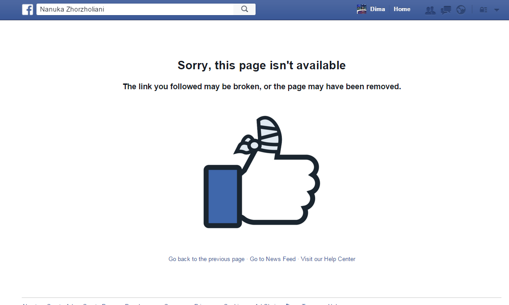The height and width of the screenshot is (305, 509).
Task: Click the 'Sorry, this page isn't available' heading
Action: (262, 65)
